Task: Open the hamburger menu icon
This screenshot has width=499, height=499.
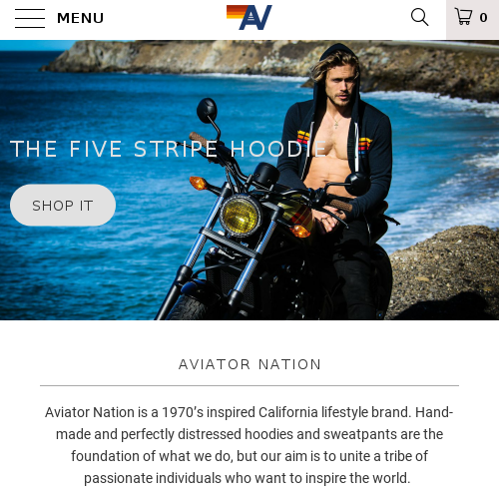Action: tap(30, 18)
